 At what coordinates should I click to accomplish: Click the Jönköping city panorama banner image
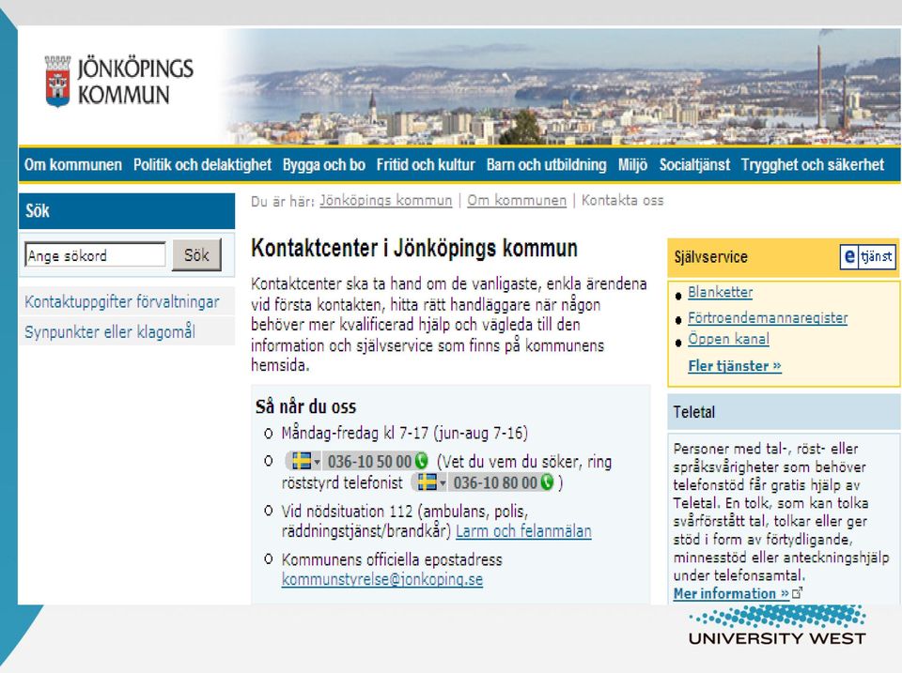click(x=564, y=86)
